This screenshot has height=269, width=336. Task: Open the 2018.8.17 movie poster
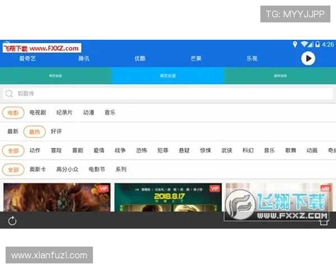(x=168, y=197)
